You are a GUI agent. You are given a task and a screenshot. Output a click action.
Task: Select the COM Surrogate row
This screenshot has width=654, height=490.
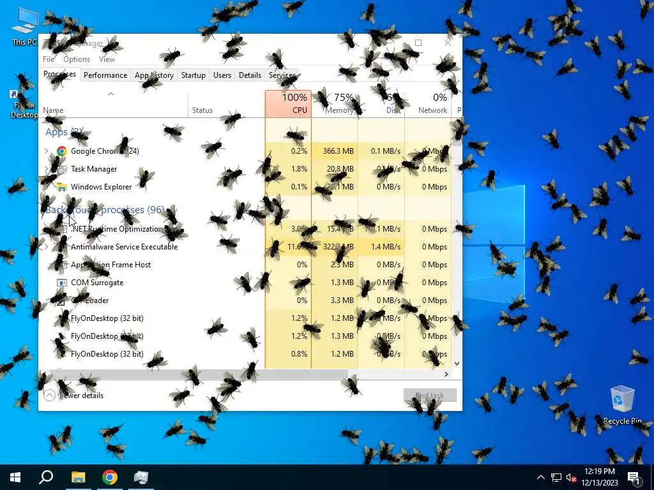pos(245,283)
